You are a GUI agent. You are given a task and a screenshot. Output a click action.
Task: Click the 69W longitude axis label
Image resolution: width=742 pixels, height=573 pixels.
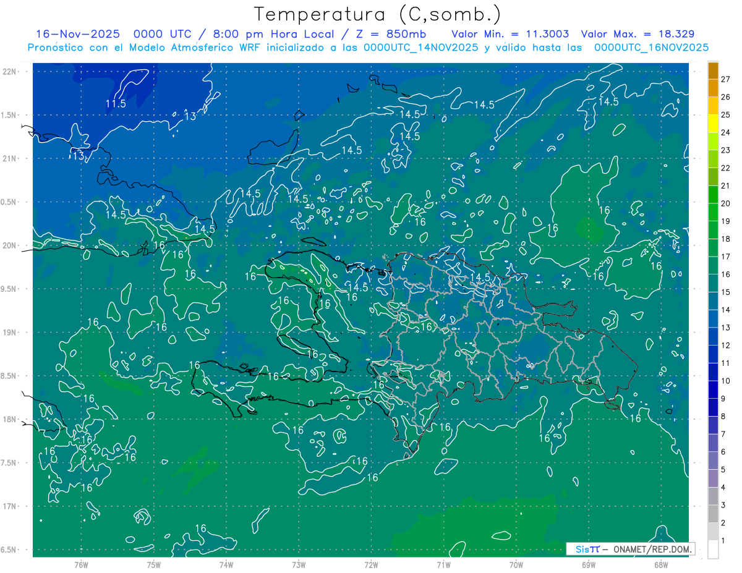(589, 565)
